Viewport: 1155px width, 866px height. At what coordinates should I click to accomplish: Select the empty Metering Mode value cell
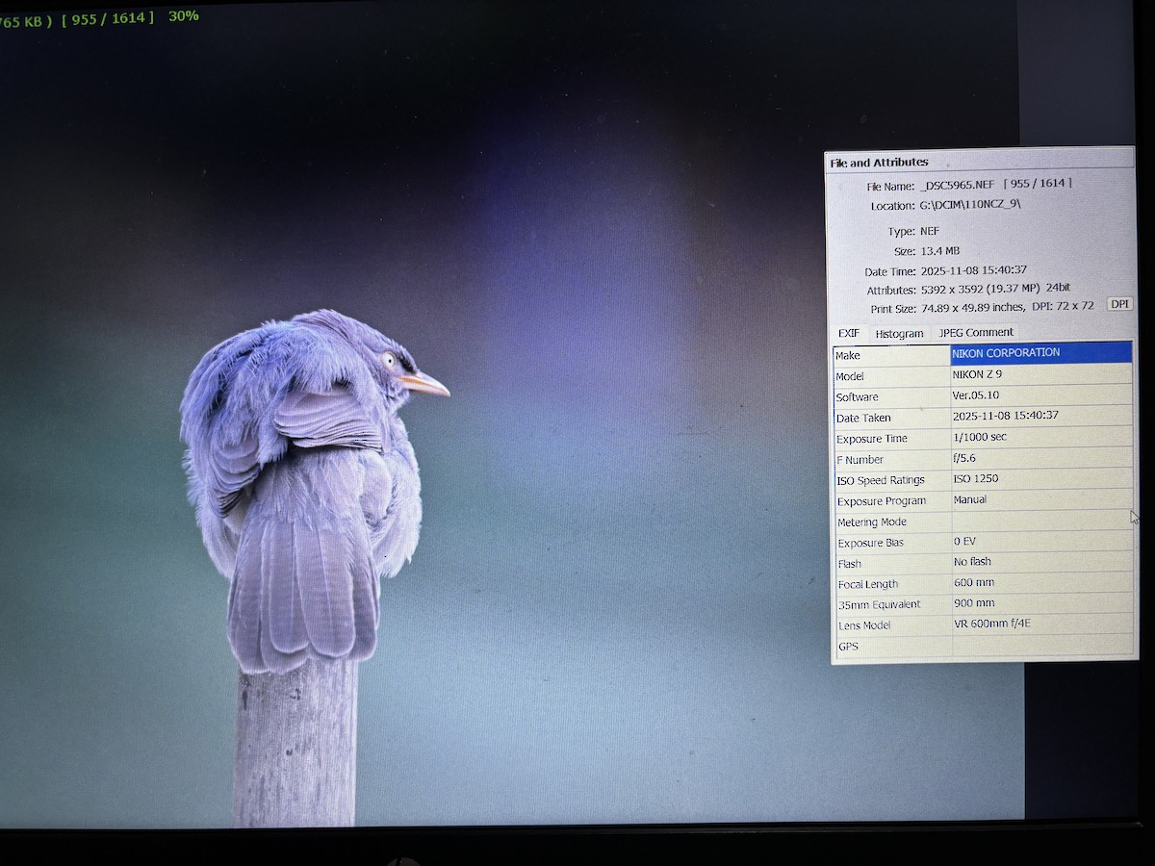coord(1039,521)
